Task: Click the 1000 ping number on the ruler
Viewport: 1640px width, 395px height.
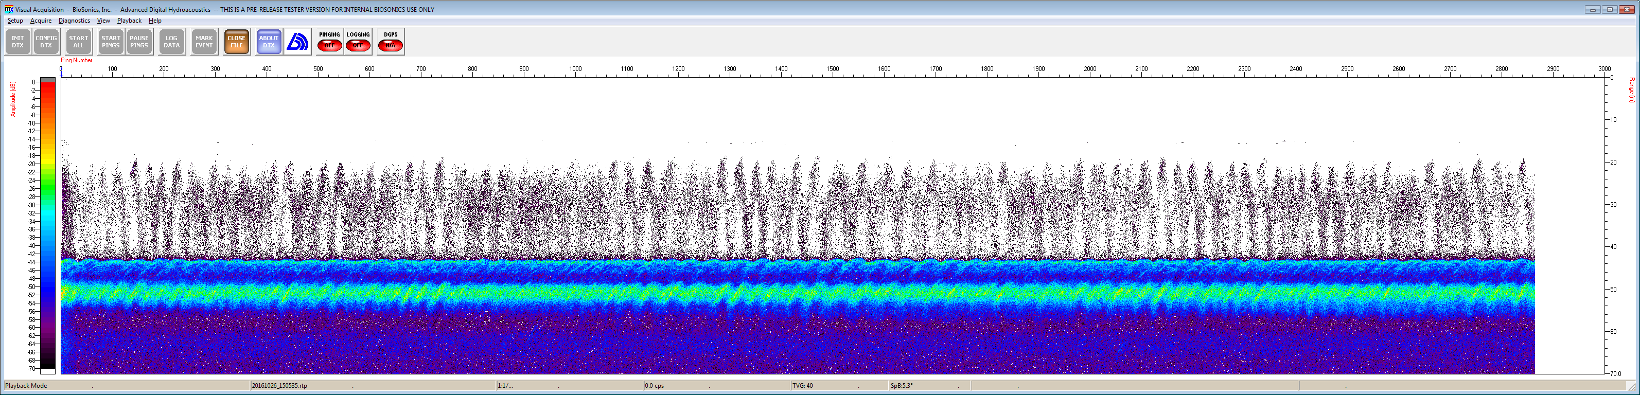Action: (x=575, y=69)
